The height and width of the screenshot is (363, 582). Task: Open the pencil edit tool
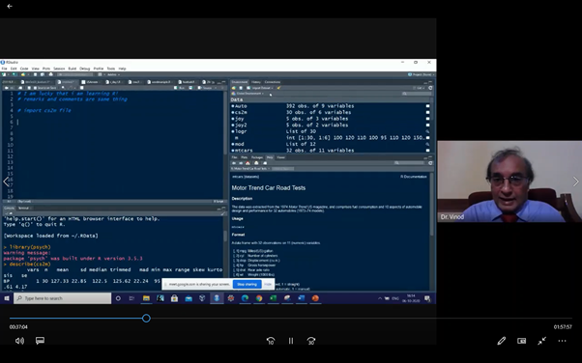(x=502, y=341)
